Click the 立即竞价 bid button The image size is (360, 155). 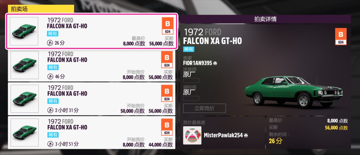click(204, 108)
